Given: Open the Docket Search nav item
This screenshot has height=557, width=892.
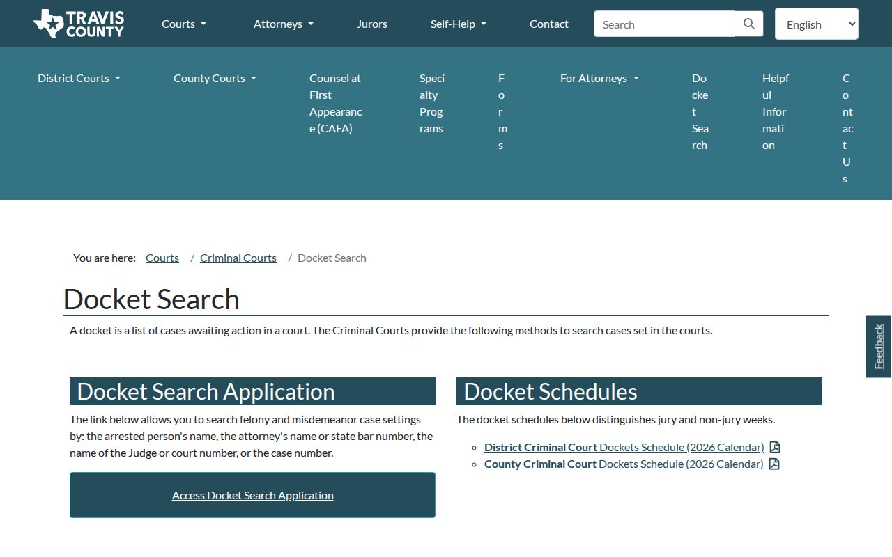Looking at the screenshot, I should pos(700,111).
